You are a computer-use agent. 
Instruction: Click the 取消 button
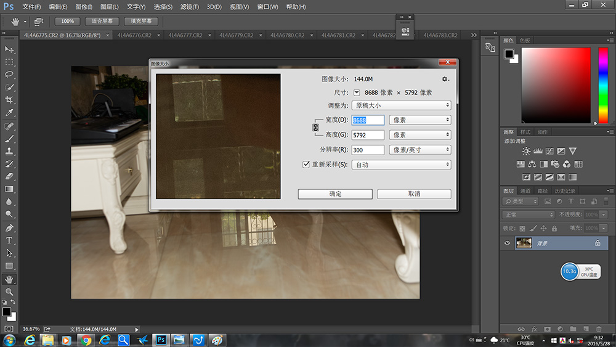coord(414,194)
